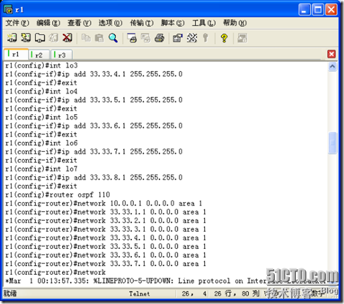Click the Print Selection toolbar icon
Image resolution: width=344 pixels, height=304 pixels.
(146, 38)
